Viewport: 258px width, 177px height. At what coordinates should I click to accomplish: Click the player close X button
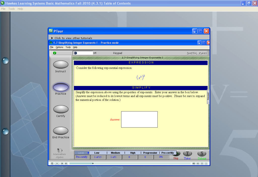202,163
